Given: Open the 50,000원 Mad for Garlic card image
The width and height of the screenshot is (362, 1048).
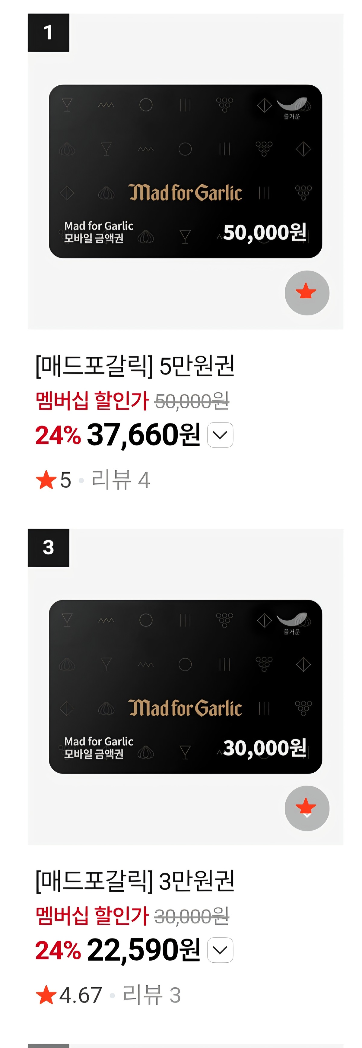Looking at the screenshot, I should (186, 171).
